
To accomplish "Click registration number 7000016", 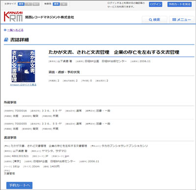I will 21,111.
